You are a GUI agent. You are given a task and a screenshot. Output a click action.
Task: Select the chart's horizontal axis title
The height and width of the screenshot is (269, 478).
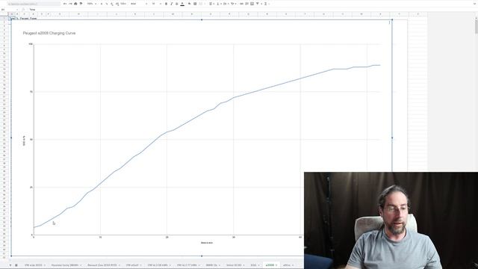tap(207, 243)
